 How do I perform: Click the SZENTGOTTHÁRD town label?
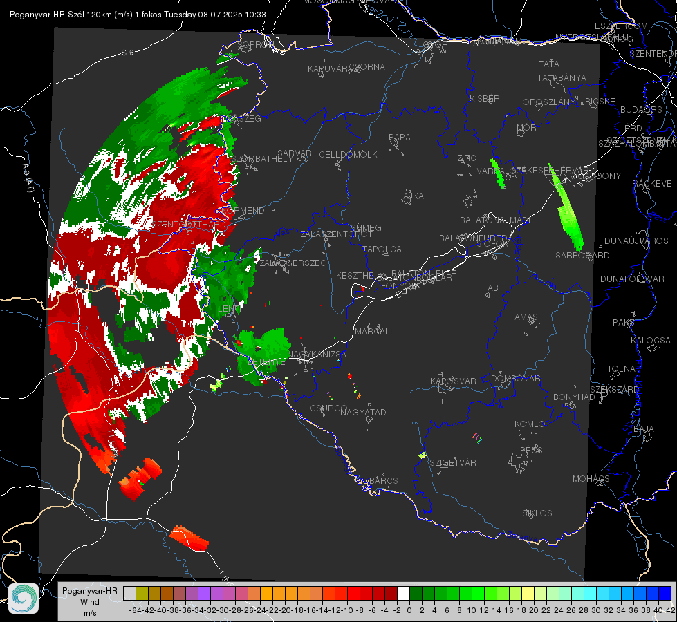[x=189, y=225]
